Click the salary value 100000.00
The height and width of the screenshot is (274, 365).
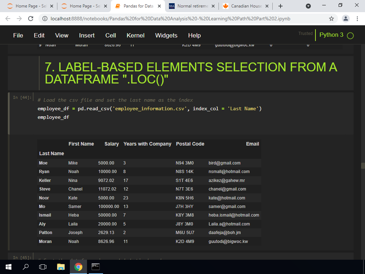tap(108, 207)
